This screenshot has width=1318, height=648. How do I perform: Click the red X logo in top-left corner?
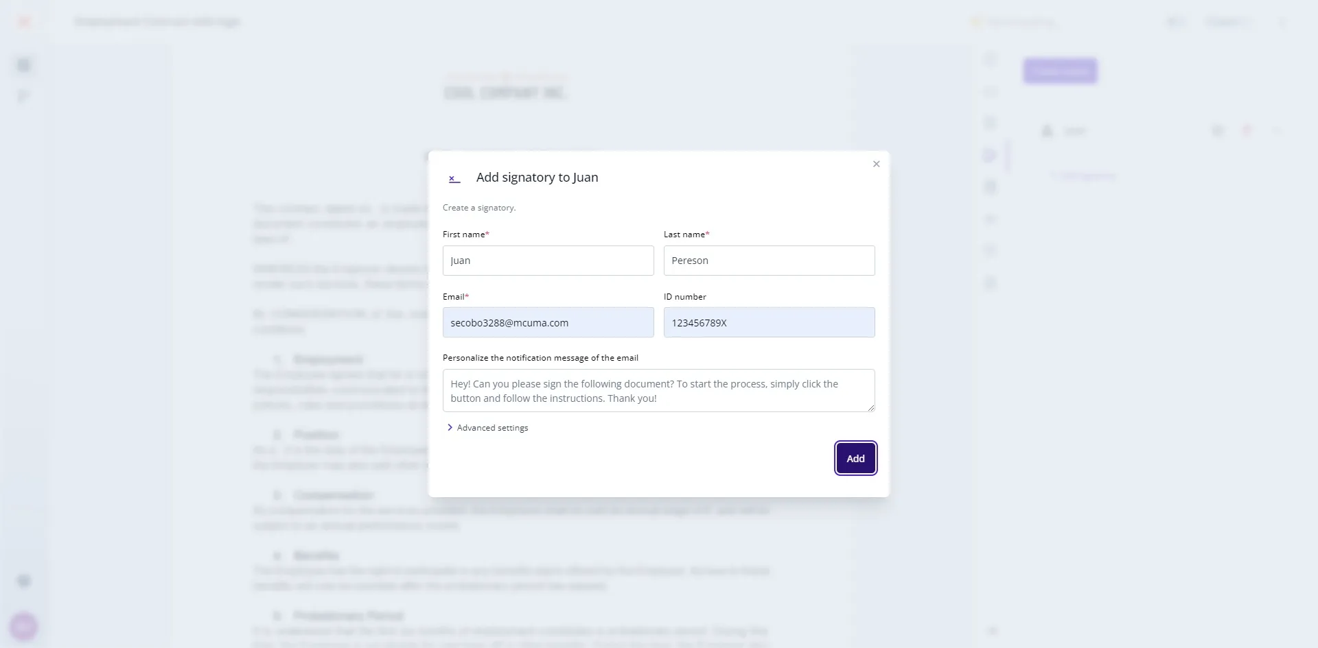25,22
